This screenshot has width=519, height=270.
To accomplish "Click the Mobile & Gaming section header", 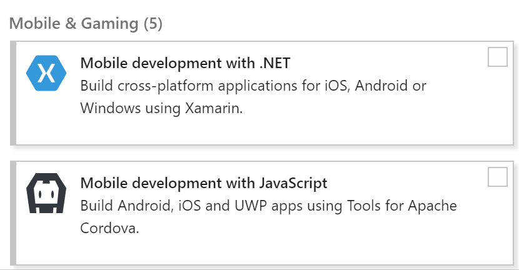I will click(x=86, y=24).
